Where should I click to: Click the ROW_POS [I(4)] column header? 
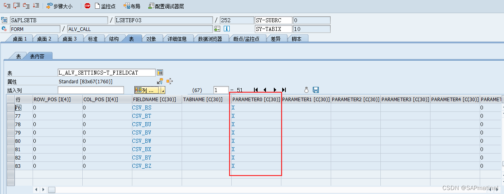[x=58, y=99]
